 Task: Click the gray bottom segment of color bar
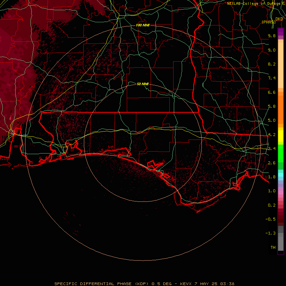(x=281, y=242)
